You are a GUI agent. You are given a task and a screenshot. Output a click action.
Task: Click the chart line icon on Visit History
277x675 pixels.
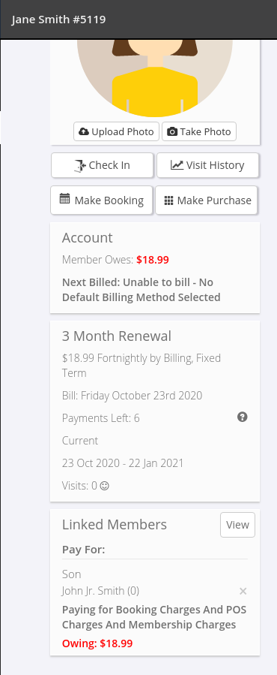point(177,165)
